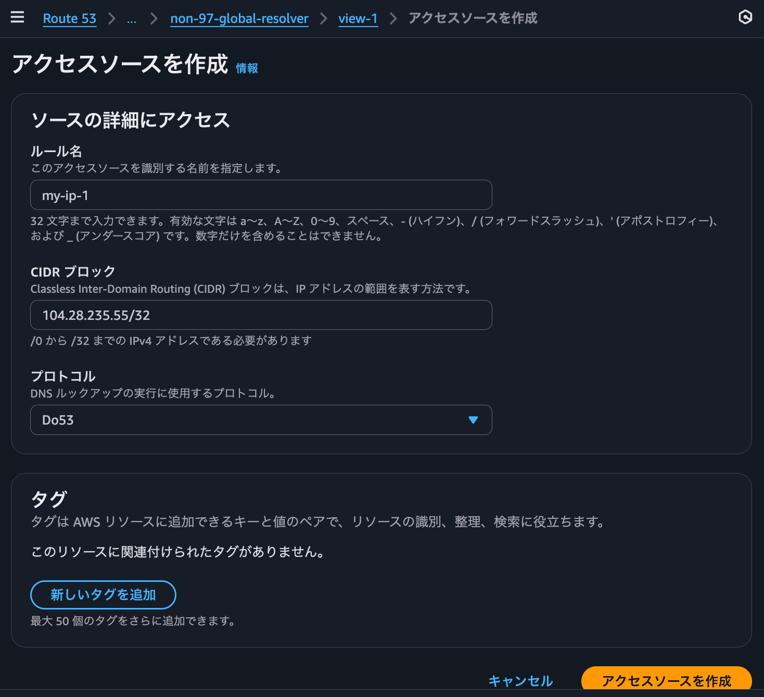
Task: Launch AWS CloudShell from the hexagon icon
Action: 745,17
